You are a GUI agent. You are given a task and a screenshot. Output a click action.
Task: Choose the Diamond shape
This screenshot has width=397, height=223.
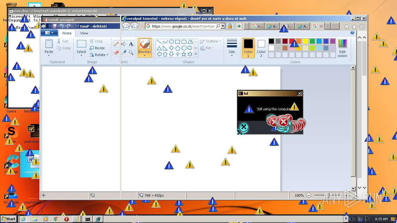(171, 48)
